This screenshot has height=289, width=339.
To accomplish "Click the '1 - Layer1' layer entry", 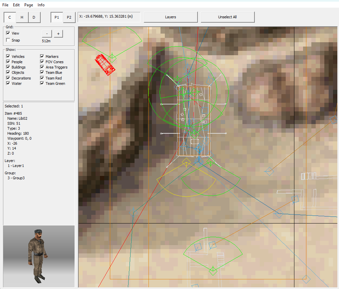I will click(x=16, y=166).
